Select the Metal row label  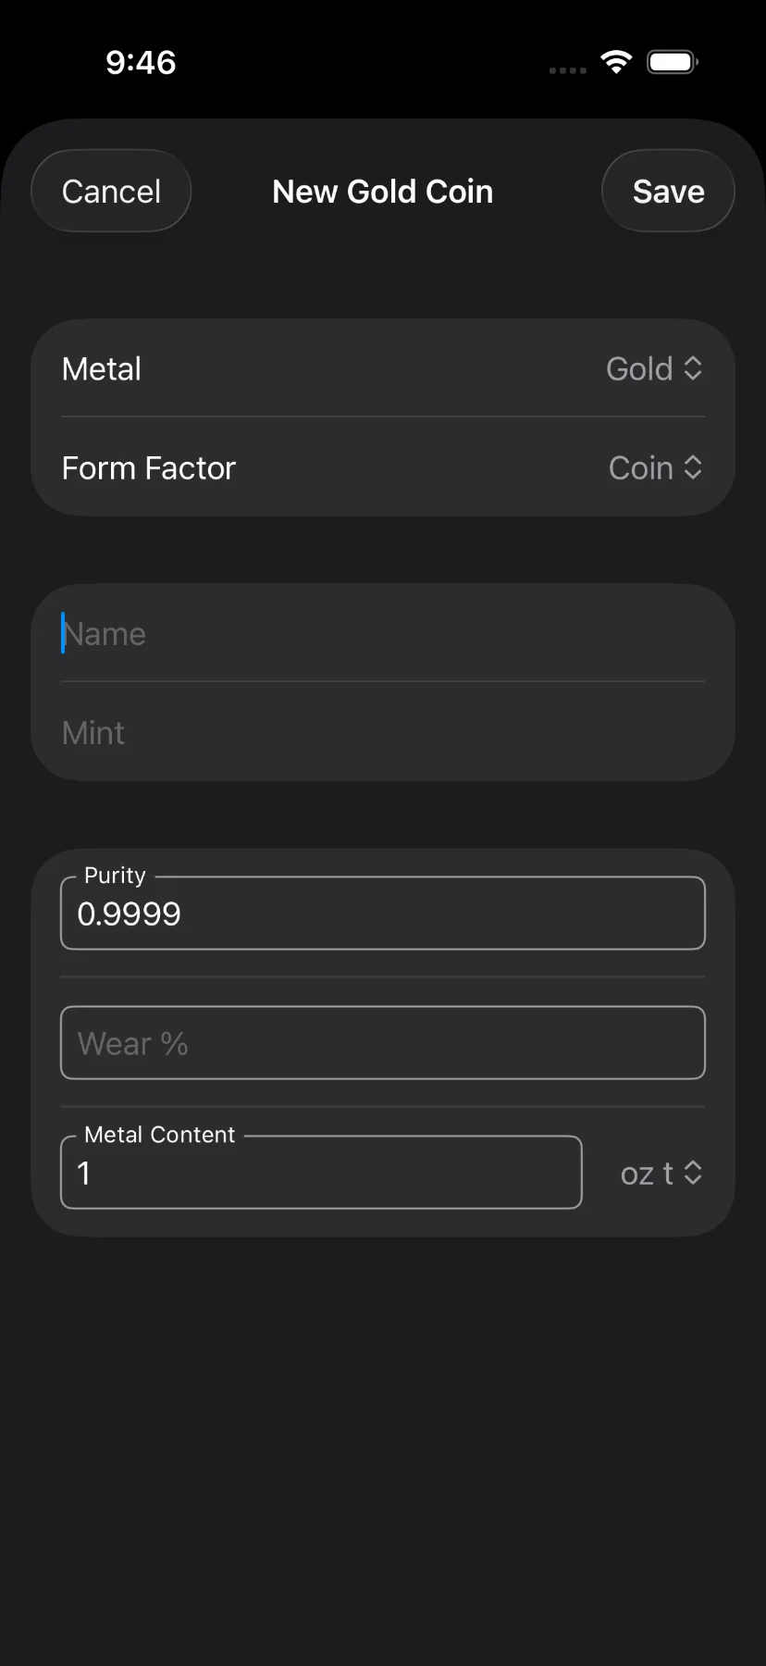101,368
